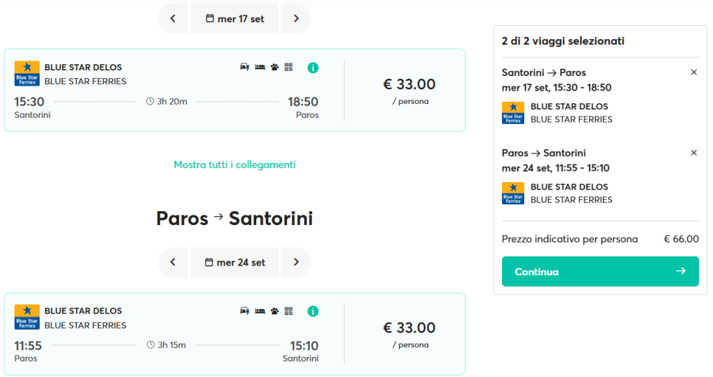Remove Paros → Santorini trip from selection
Viewport: 713px width, 377px height.
coord(694,153)
